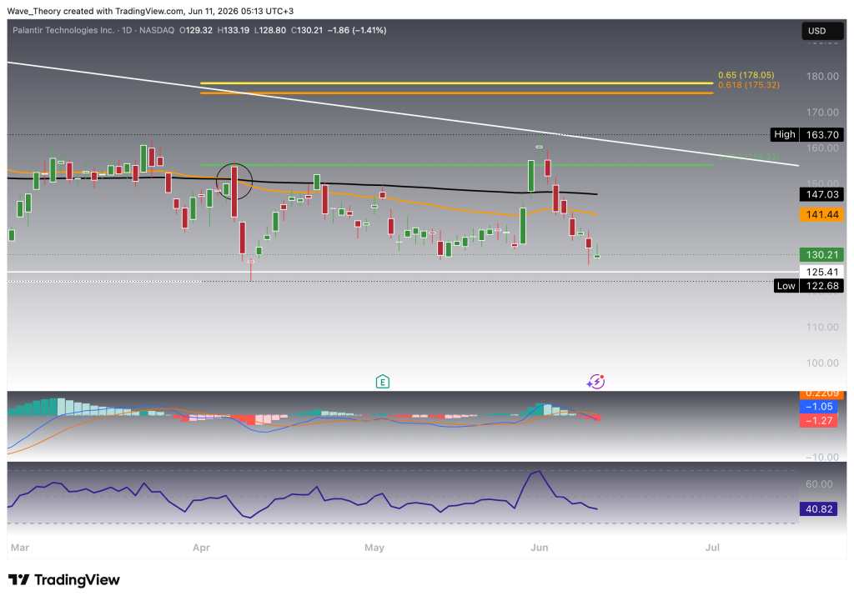Select the 0.618 (175.32) Fibonacci label
The image size is (854, 601).
pyautogui.click(x=748, y=85)
